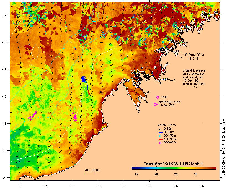Click the closed white sea-level contour near 119.6E

pyautogui.click(x=35, y=52)
